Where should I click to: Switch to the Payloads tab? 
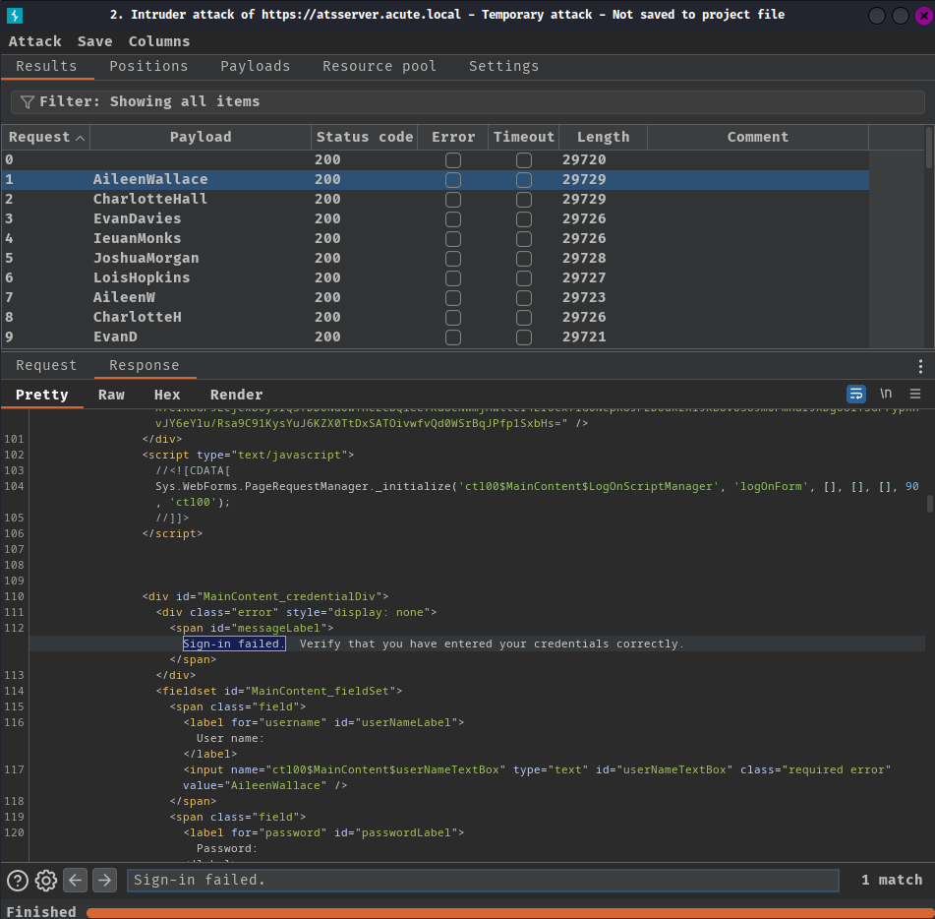(x=256, y=66)
